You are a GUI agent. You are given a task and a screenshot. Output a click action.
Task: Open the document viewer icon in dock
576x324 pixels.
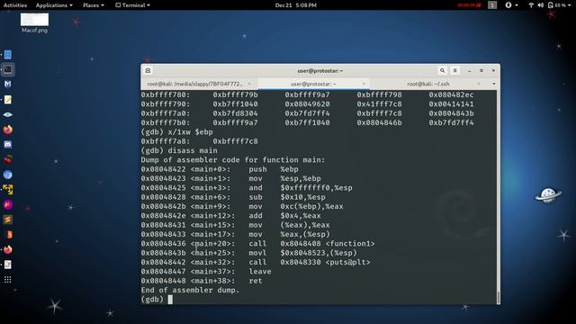8,265
